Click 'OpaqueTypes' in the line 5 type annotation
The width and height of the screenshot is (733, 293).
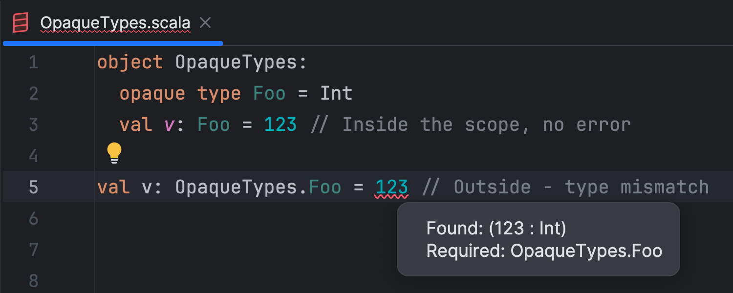[236, 187]
